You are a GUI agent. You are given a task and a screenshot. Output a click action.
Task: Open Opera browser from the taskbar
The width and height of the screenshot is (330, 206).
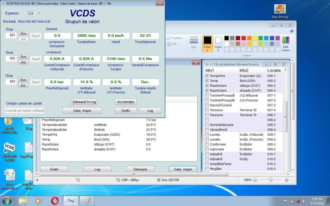[x=55, y=201]
